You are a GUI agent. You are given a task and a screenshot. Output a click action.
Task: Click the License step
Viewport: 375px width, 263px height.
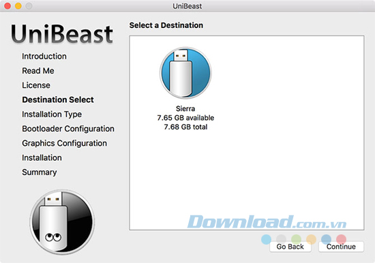tap(36, 85)
